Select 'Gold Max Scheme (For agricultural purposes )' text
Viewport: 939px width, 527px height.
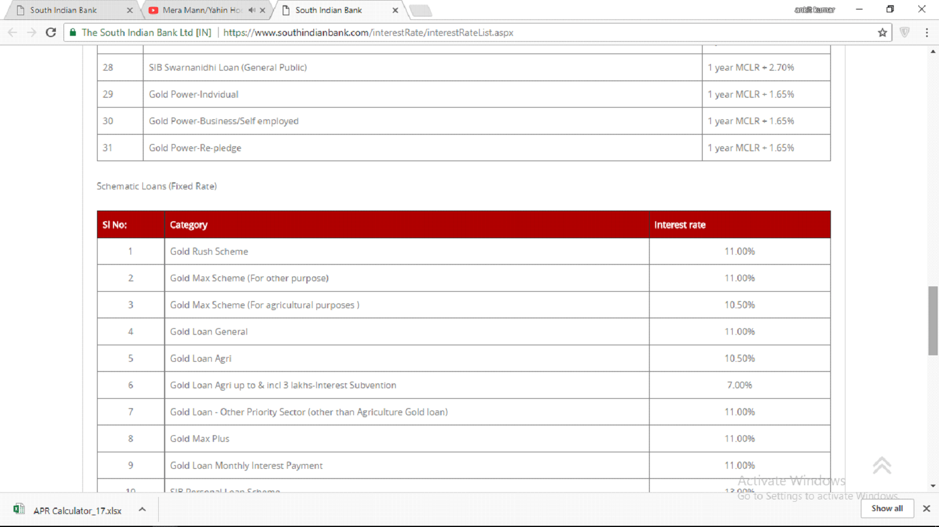(x=265, y=305)
